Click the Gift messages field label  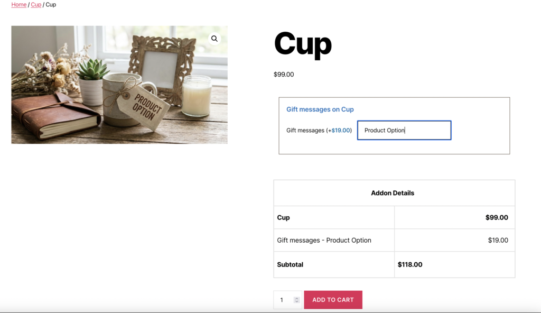(305, 130)
